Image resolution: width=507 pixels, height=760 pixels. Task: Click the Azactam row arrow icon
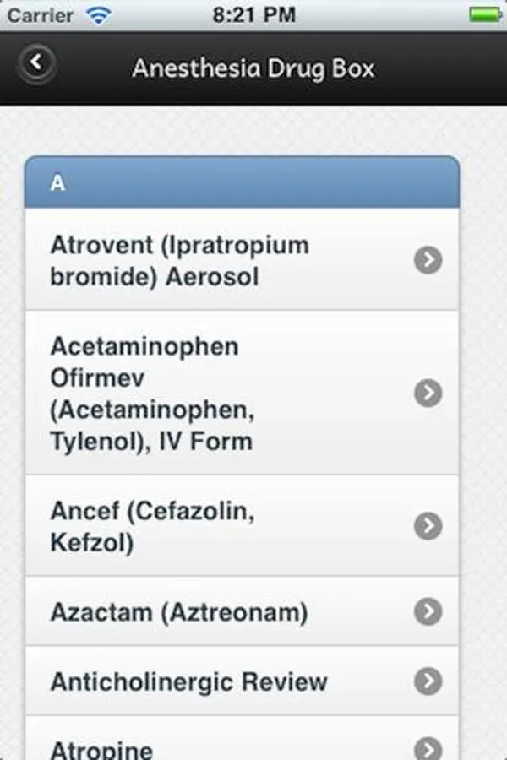point(428,611)
